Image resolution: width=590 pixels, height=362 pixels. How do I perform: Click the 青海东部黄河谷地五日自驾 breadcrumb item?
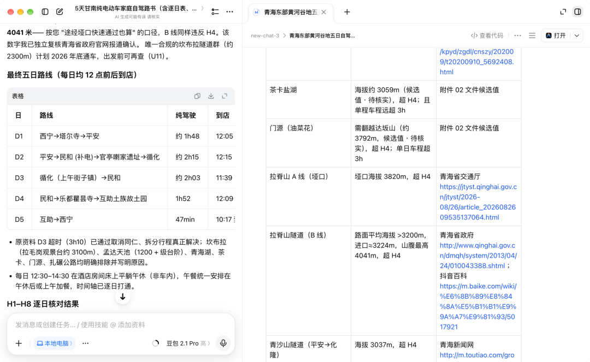322,35
